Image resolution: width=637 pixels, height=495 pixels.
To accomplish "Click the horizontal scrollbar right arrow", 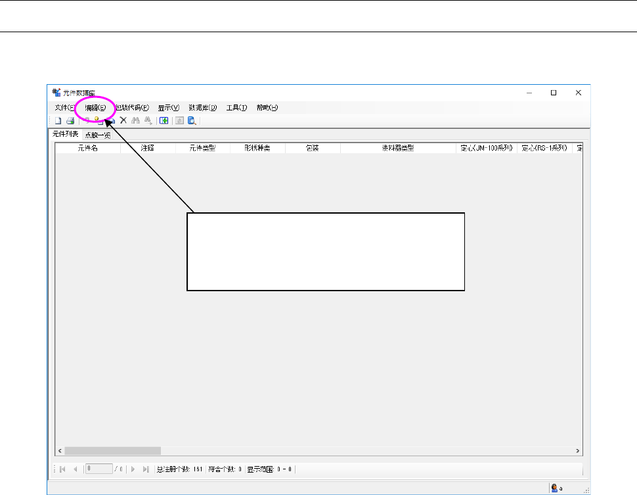I will click(578, 451).
